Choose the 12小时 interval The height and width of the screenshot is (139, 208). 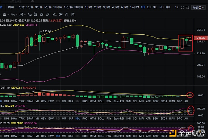tap(135, 7)
